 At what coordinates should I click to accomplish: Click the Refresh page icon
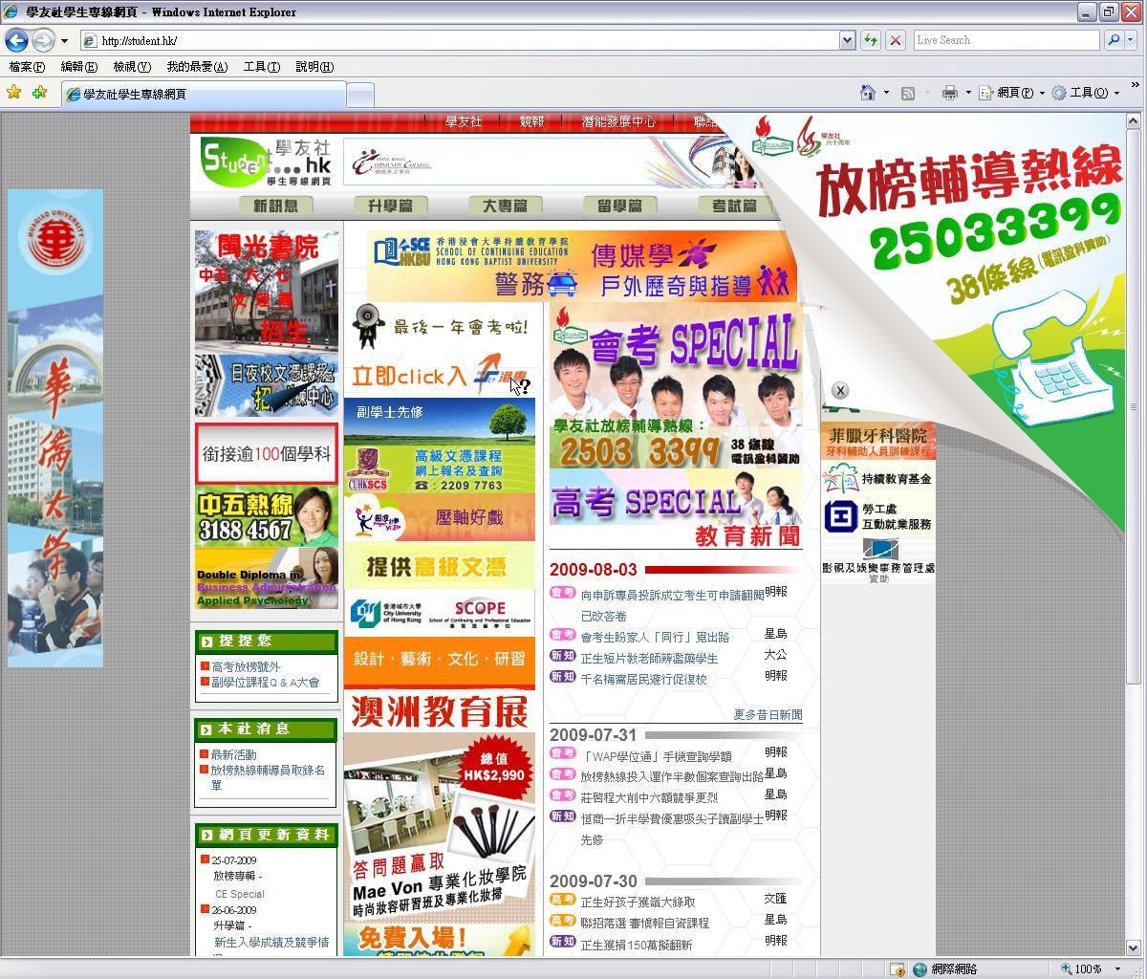click(x=871, y=40)
